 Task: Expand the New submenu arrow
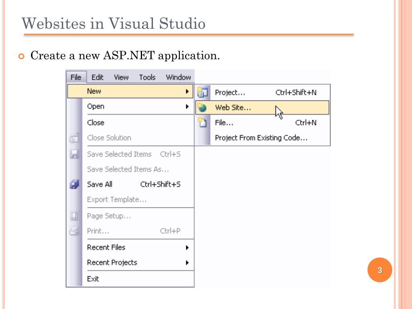pos(187,91)
